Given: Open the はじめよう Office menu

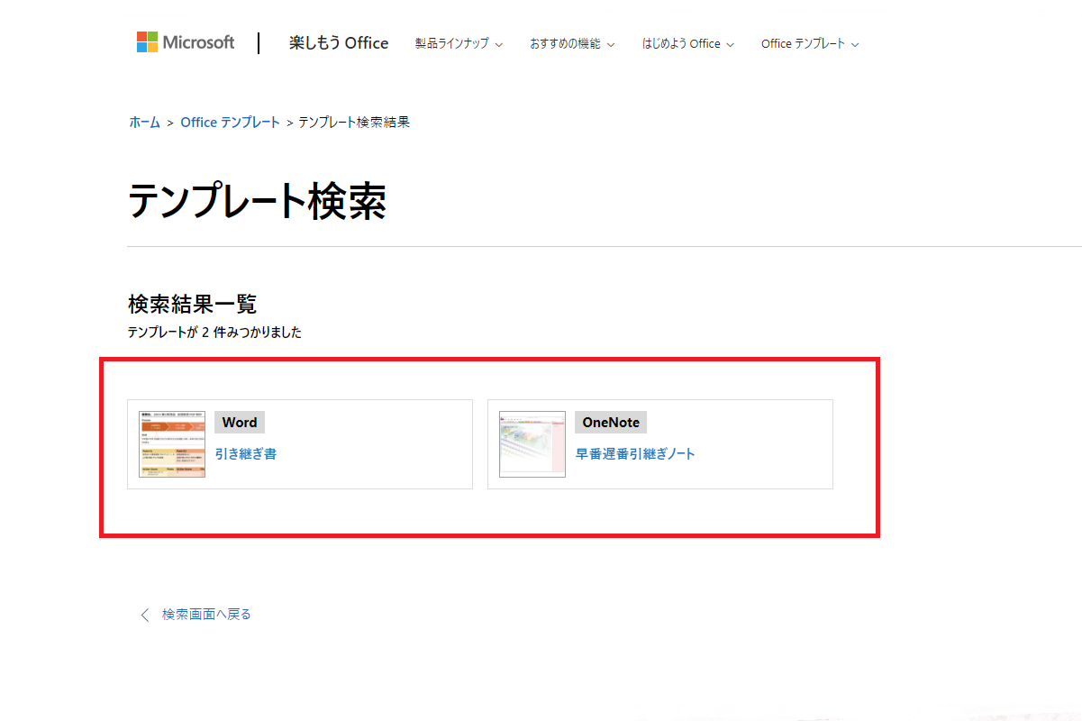Looking at the screenshot, I should [681, 43].
